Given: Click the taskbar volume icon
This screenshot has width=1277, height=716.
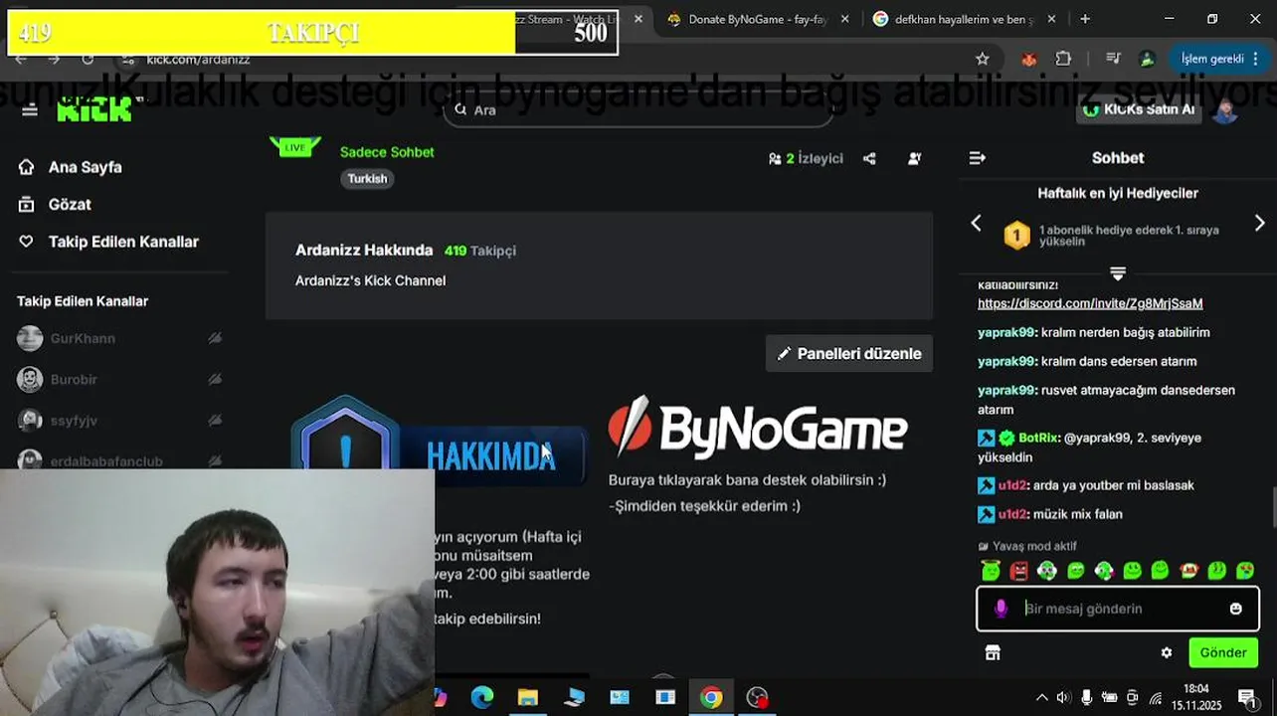Looking at the screenshot, I should tap(1063, 698).
